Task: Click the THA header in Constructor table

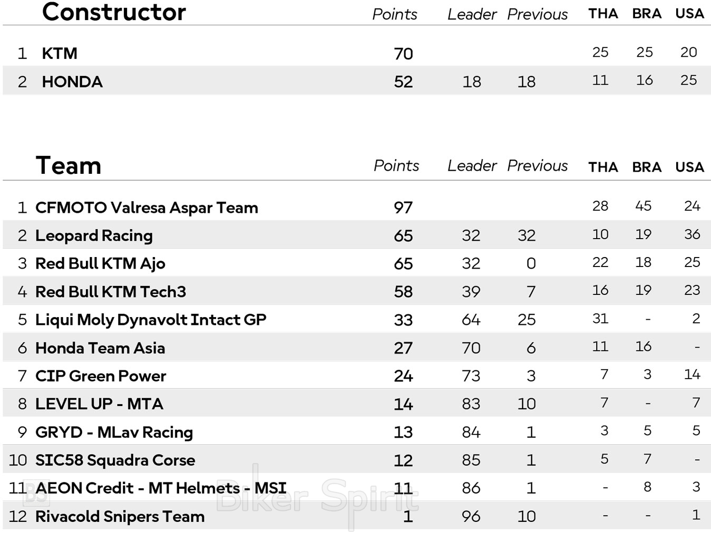Action: pos(603,14)
